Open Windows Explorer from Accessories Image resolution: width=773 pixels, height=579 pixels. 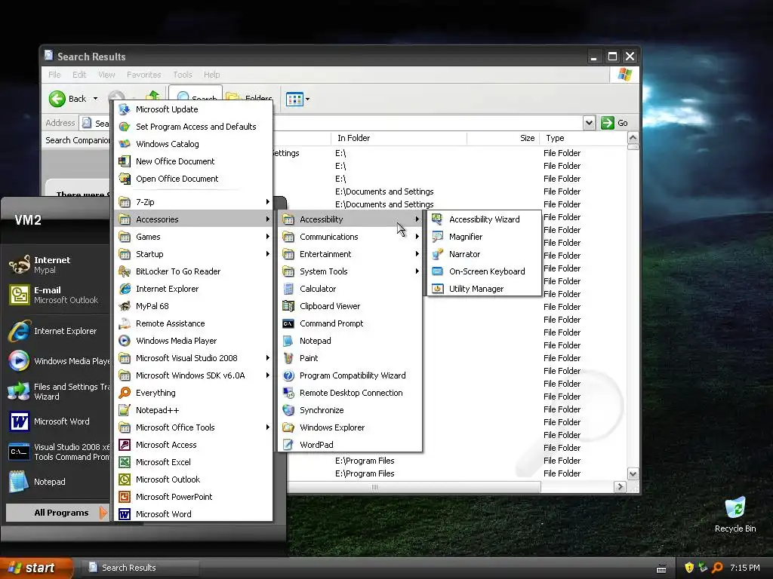349,427
